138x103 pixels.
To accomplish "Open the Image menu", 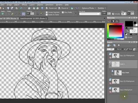I will click(9, 5).
